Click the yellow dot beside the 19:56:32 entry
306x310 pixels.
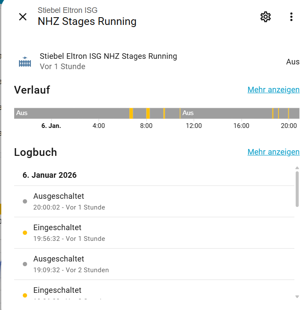click(x=25, y=233)
